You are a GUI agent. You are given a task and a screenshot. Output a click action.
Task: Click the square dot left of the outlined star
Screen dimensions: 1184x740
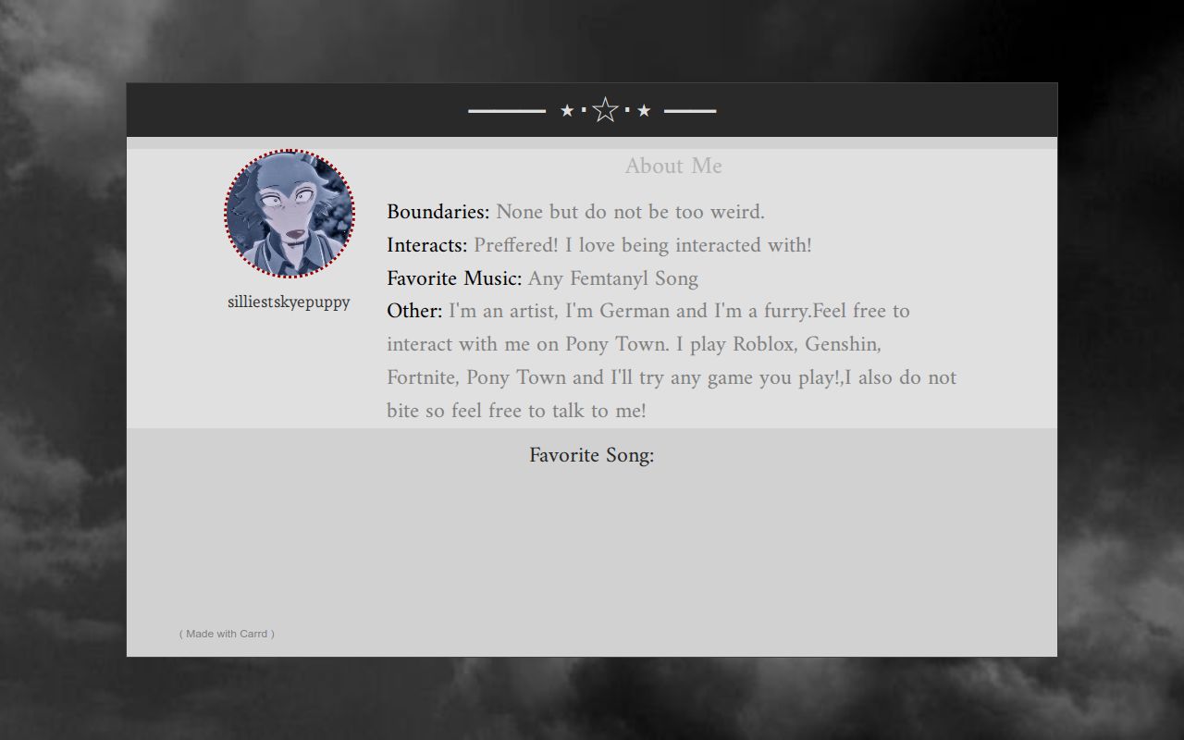584,110
